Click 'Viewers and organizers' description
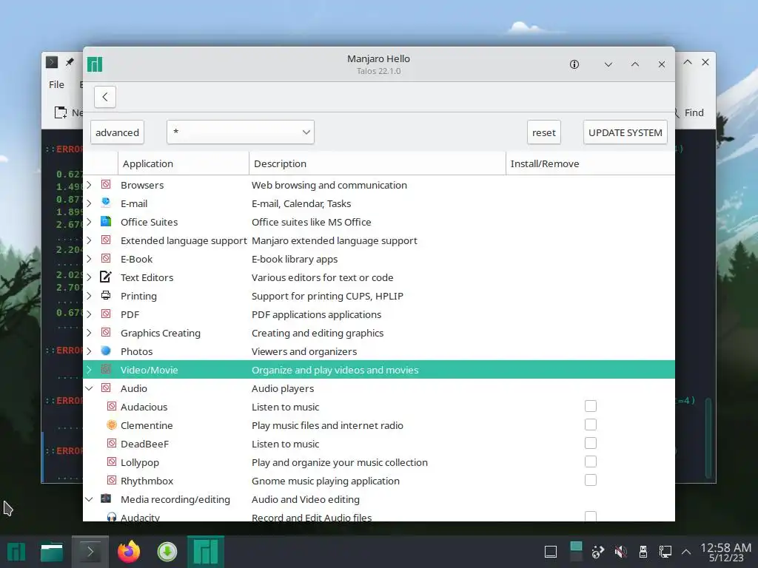Screen dimensions: 758x568 (x=304, y=351)
